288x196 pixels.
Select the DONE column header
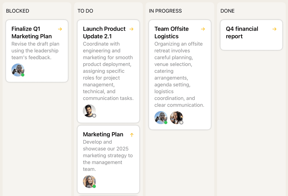click(x=227, y=11)
